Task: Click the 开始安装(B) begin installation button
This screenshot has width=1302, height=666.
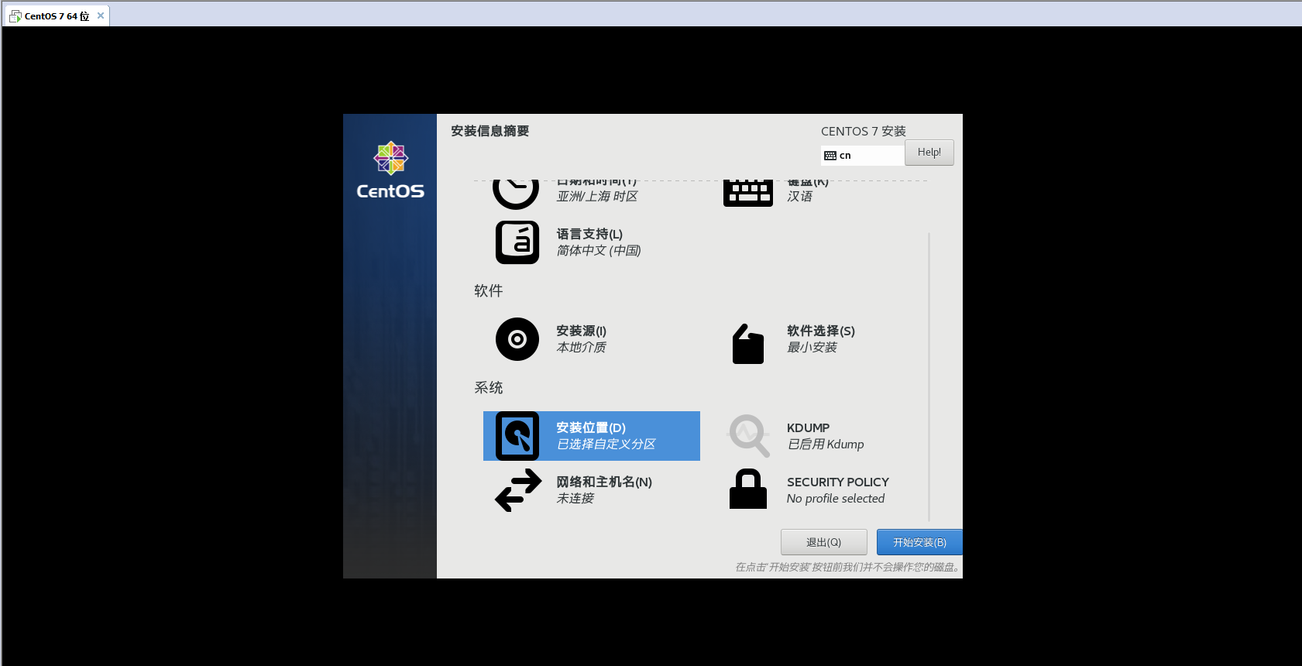Action: (x=919, y=542)
